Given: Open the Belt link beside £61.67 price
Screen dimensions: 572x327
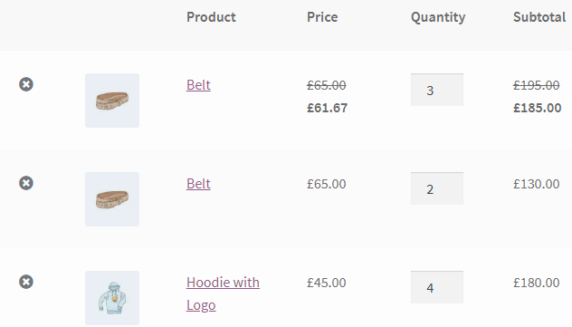Looking at the screenshot, I should pyautogui.click(x=198, y=85).
